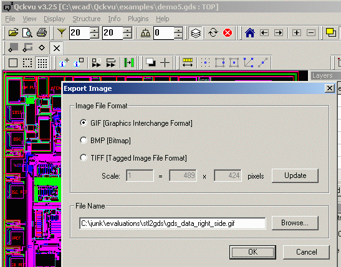Click the yellow overlapping squares icon
341x267 pixels.
[x=331, y=33]
